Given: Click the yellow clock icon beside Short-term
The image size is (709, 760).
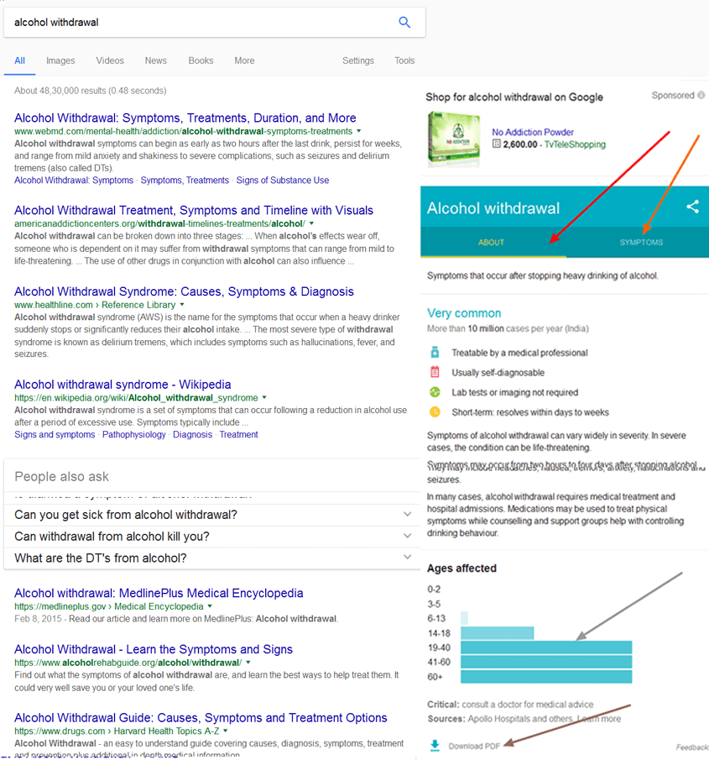Looking at the screenshot, I should tap(435, 412).
